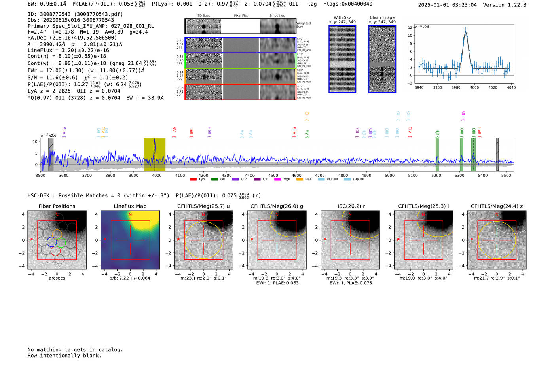Click the 'Primary Spec_Slot_IFU_AMP' line
The image size is (554, 377).
(x=91, y=26)
